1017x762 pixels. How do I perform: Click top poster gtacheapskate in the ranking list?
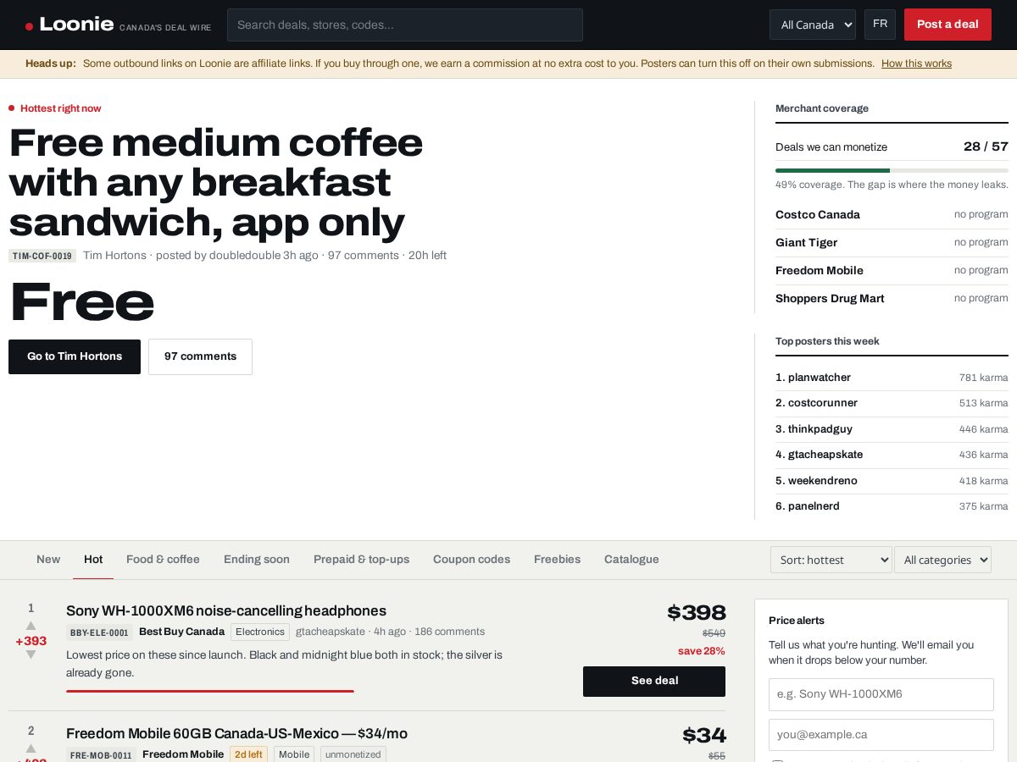(825, 455)
